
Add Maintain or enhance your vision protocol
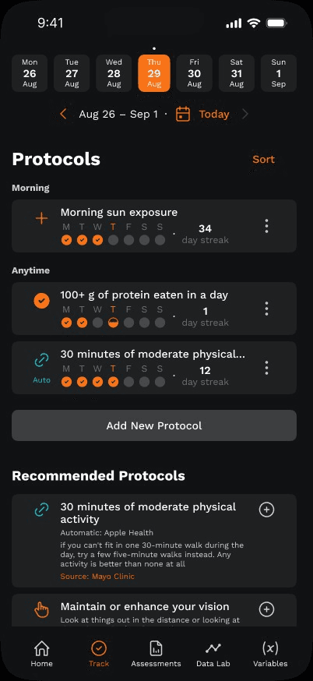266,609
